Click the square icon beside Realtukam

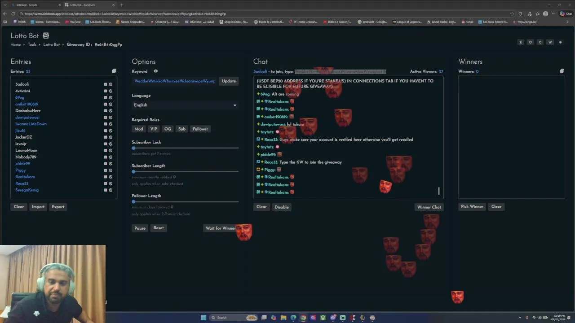pos(106,177)
